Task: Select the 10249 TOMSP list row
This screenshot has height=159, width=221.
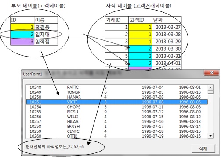Action: coord(117,92)
